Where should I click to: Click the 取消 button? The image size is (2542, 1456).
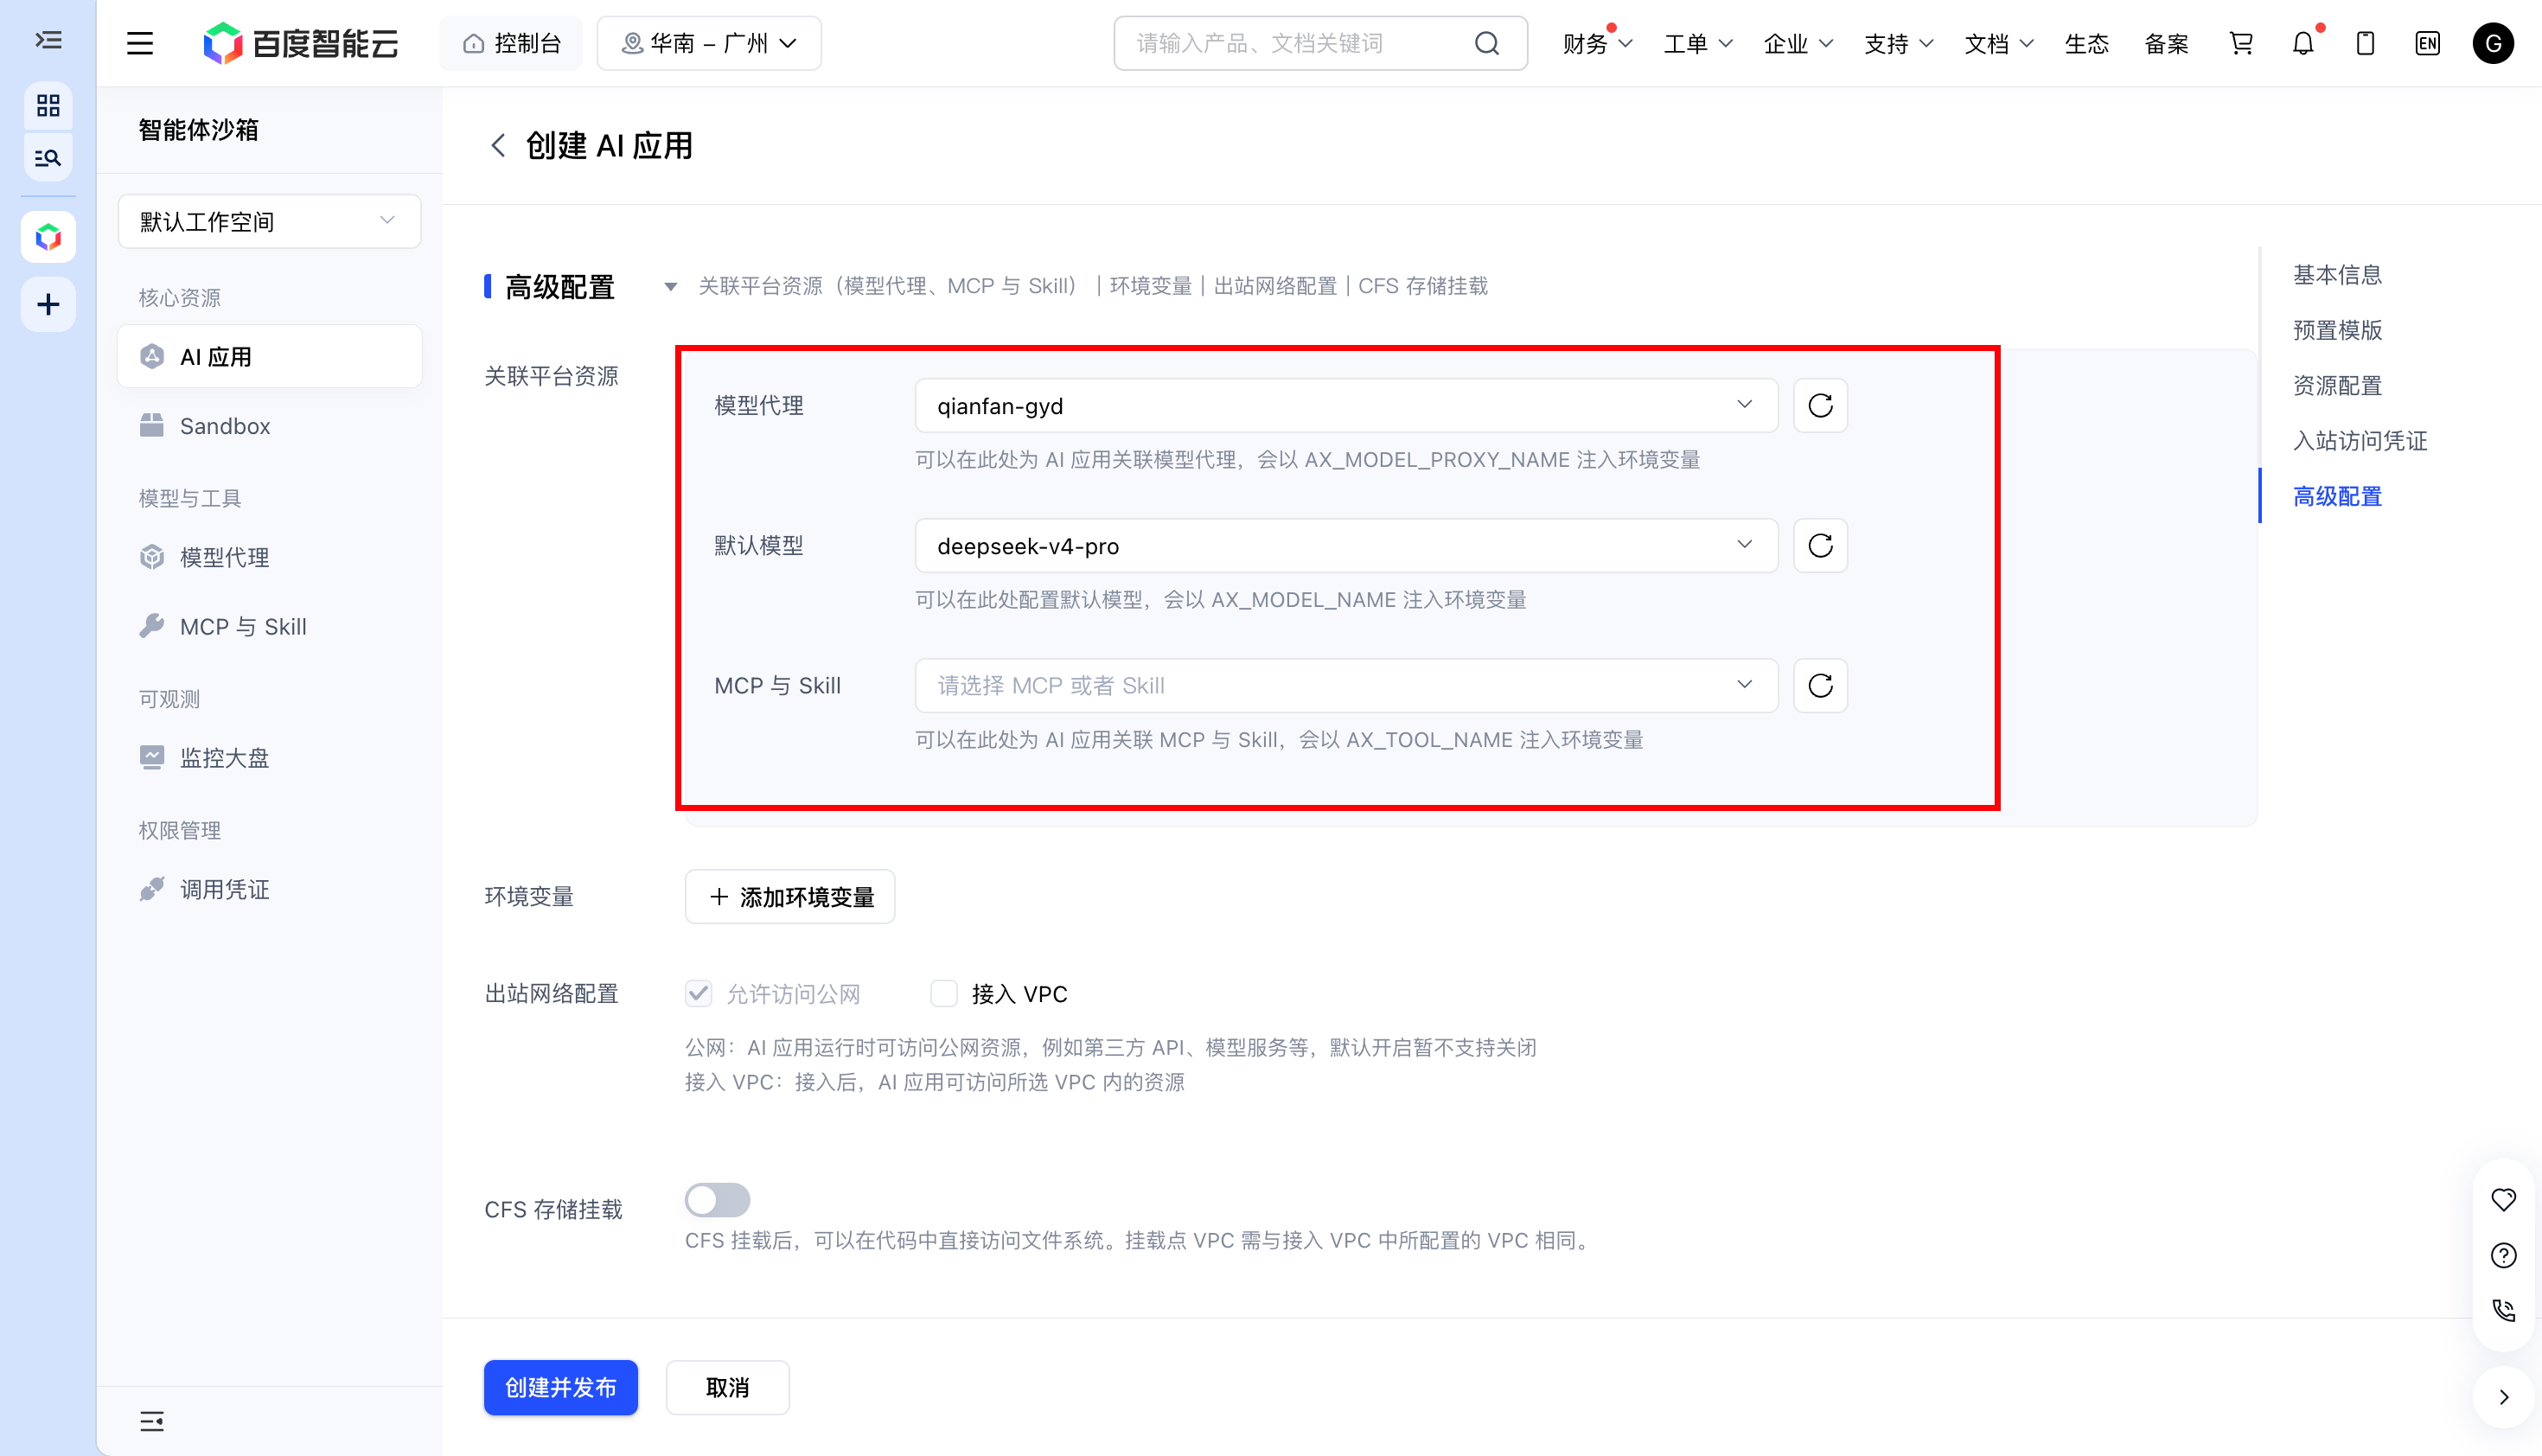tap(727, 1387)
